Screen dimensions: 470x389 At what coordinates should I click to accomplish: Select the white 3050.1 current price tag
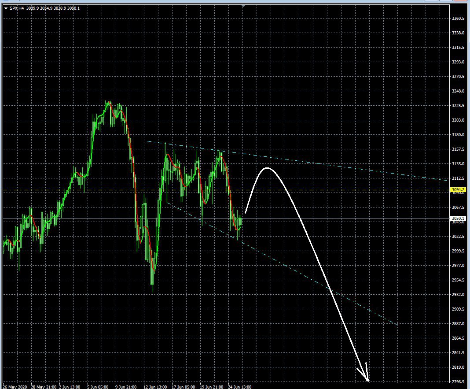[458, 218]
